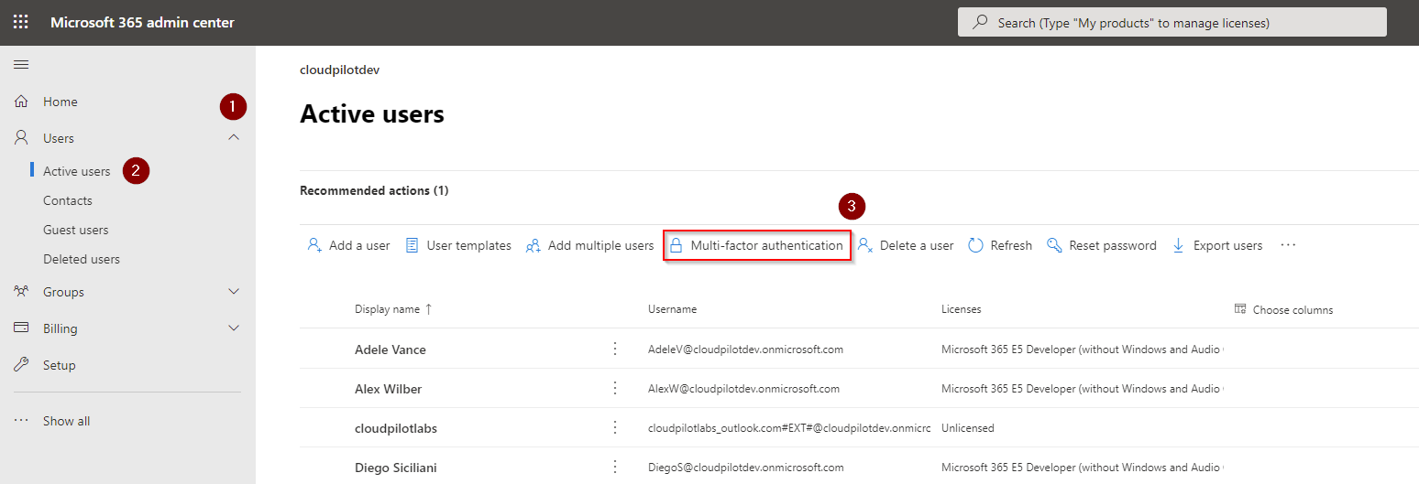Click the Show all ellipsis icon
Image resolution: width=1419 pixels, height=484 pixels.
coord(21,421)
